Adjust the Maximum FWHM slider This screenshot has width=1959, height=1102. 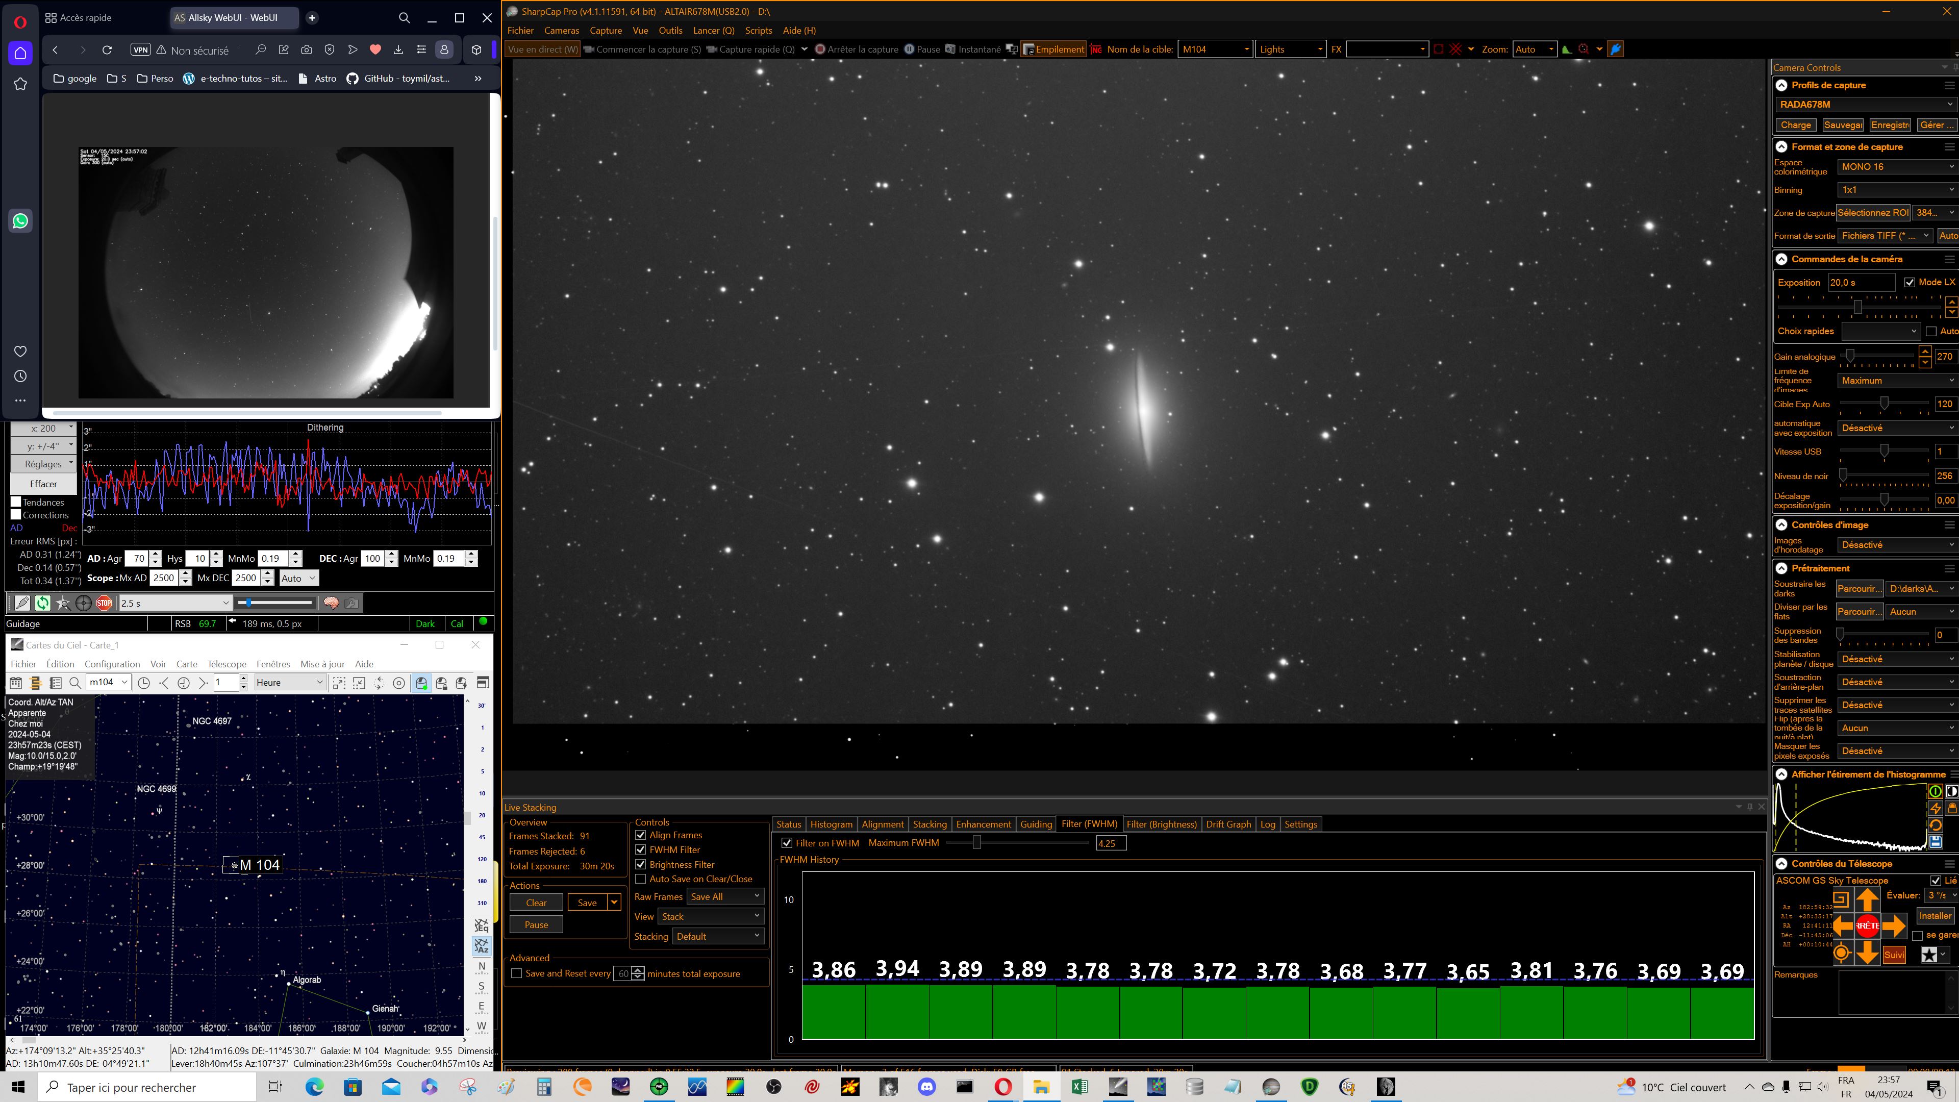976,843
